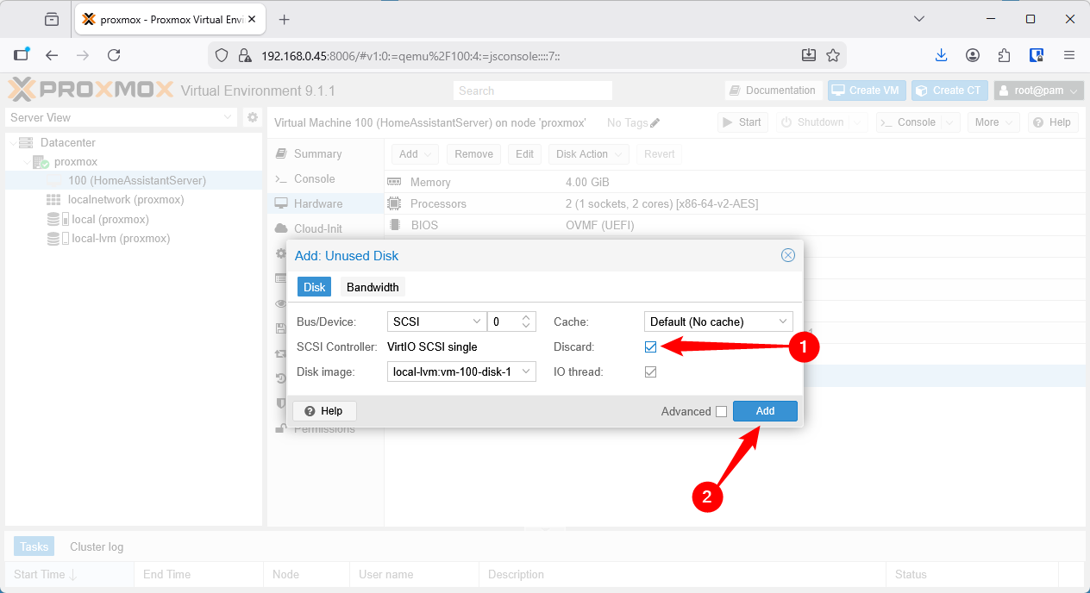Open the Firefox hamburger application menu
Screen dimensions: 1090x593
(1069, 55)
